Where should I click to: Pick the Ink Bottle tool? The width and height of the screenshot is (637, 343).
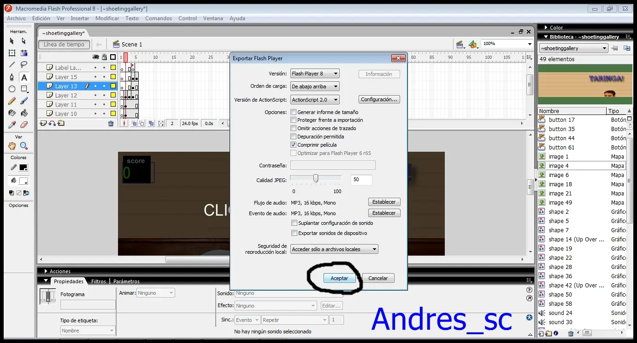pyautogui.click(x=12, y=113)
